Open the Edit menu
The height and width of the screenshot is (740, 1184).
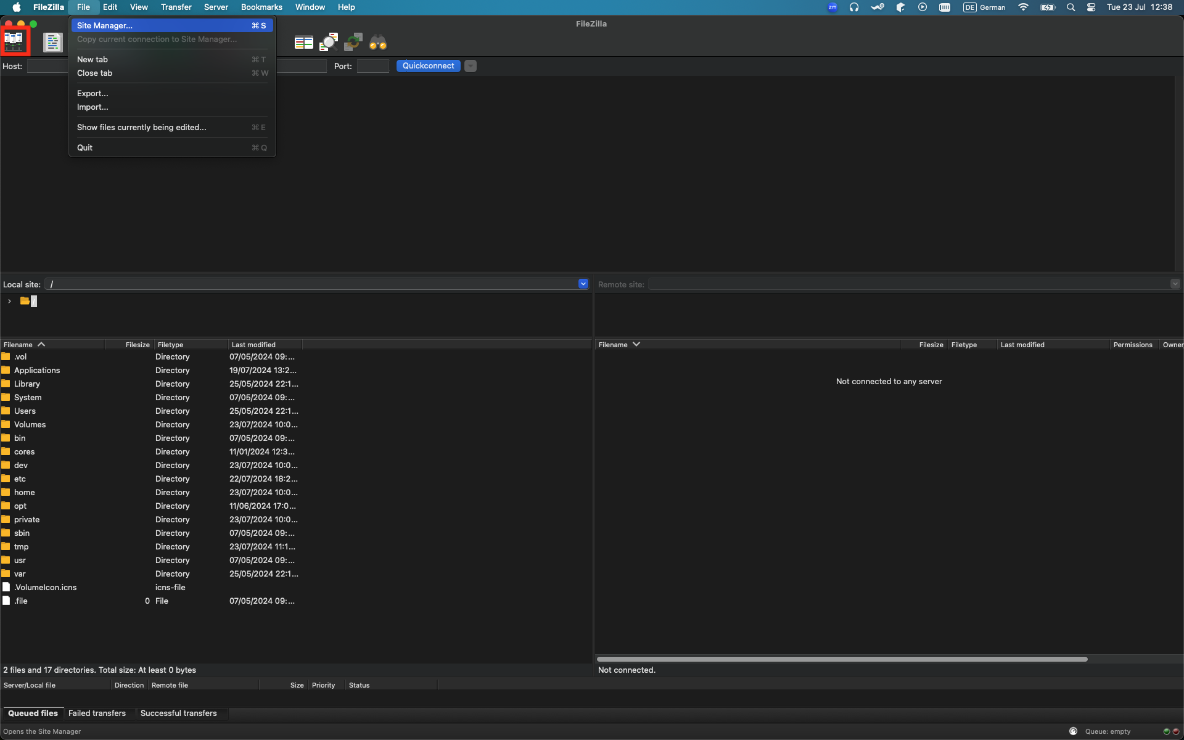pyautogui.click(x=110, y=7)
